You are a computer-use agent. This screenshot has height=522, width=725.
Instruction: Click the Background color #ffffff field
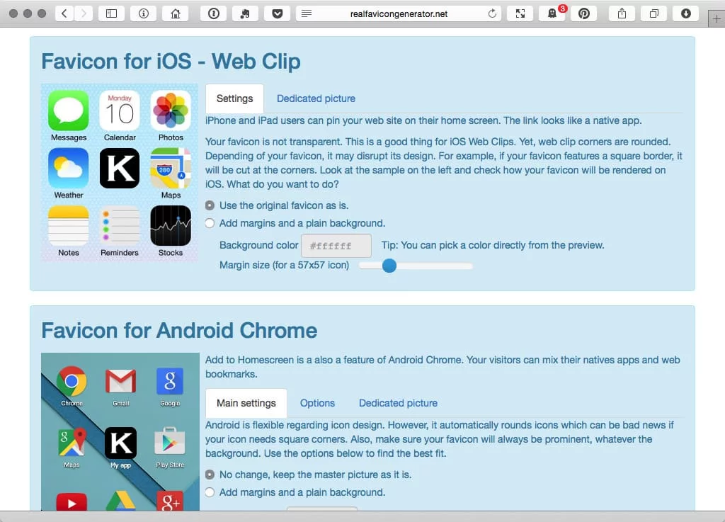(336, 246)
